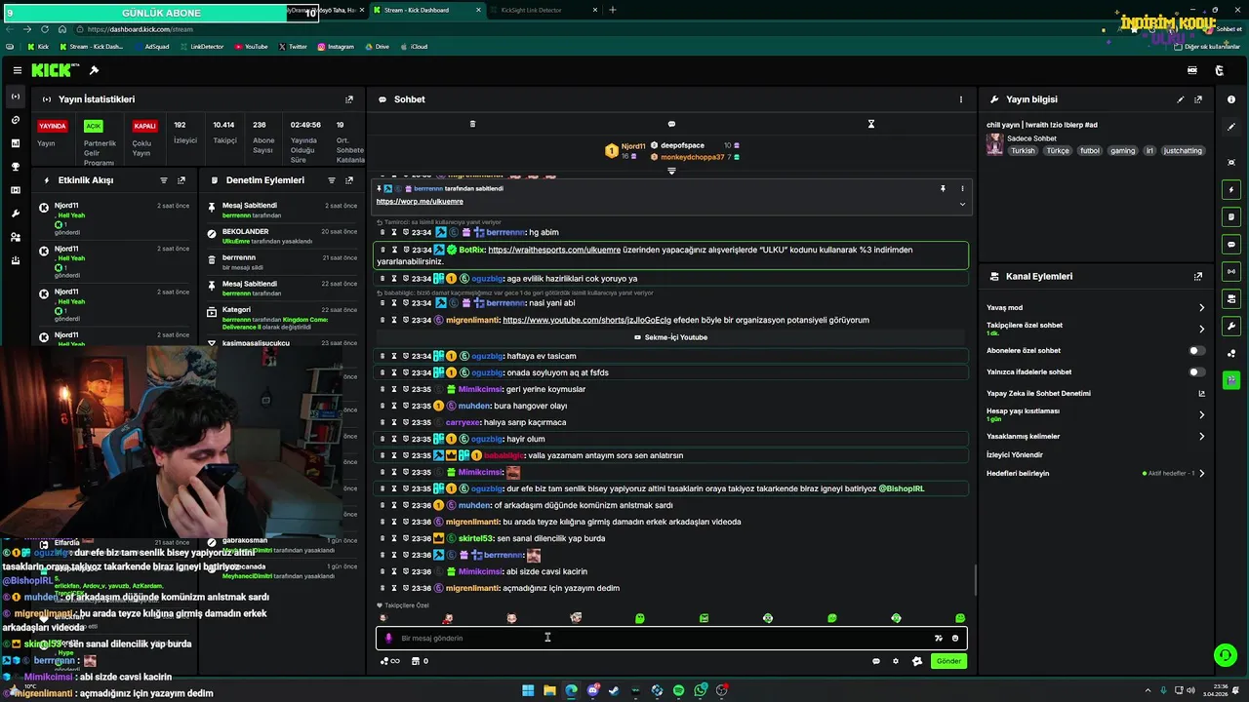Open Instagram bookmark in bookmarks bar
Viewport: 1249px width, 702px height.
click(x=335, y=47)
